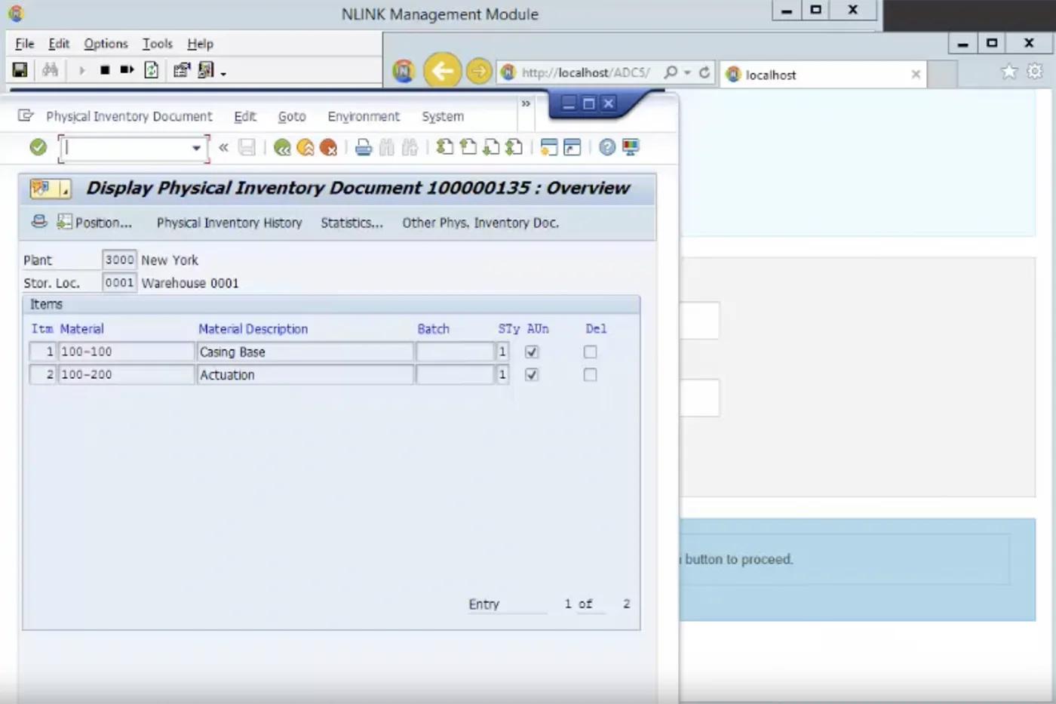Go to Previous Page icon in SAP toolbar
This screenshot has height=704, width=1056.
tap(468, 147)
